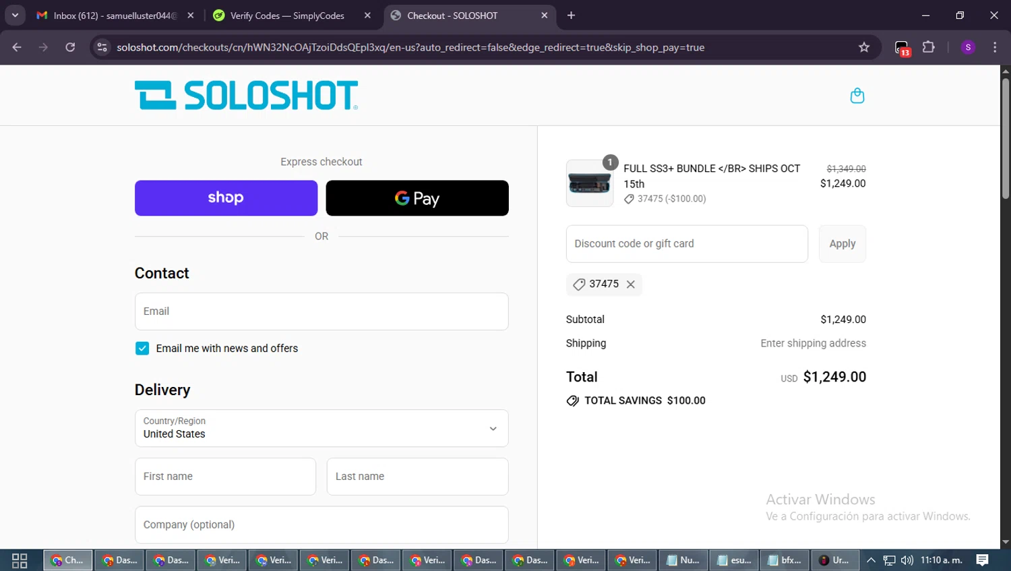Close the Verify Codes tab
The height and width of the screenshot is (571, 1011).
(367, 15)
